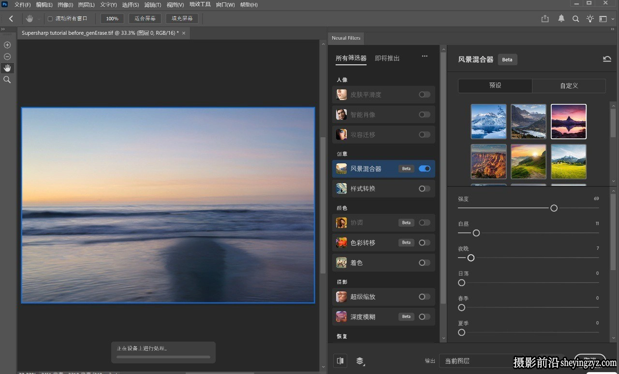Select the 预设 tab
The image size is (619, 374).
pos(495,86)
